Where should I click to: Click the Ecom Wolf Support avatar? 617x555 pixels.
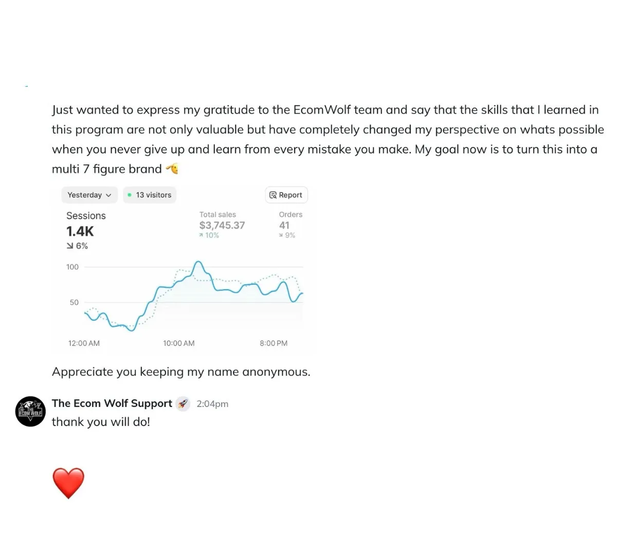tap(30, 411)
